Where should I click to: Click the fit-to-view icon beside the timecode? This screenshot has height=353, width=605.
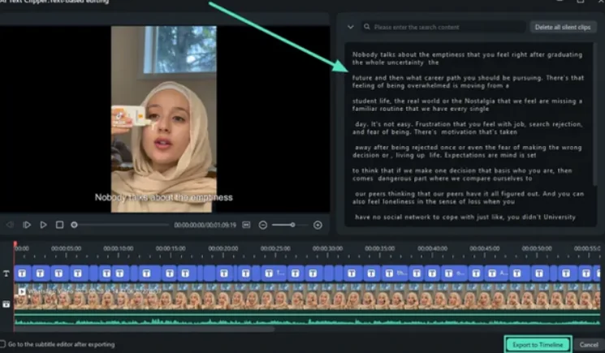(x=248, y=225)
